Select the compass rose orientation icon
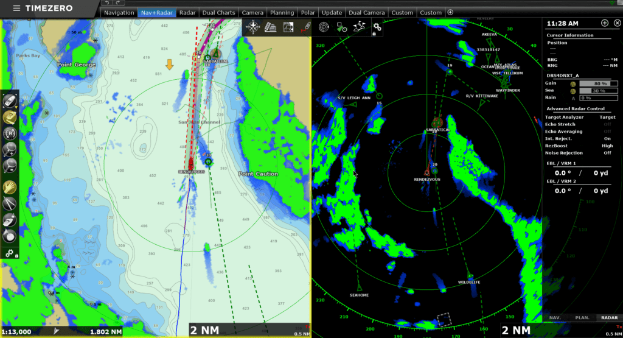The image size is (623, 338). coord(252,27)
